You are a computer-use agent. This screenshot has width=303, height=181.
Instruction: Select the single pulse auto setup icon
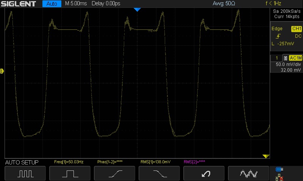70,173
